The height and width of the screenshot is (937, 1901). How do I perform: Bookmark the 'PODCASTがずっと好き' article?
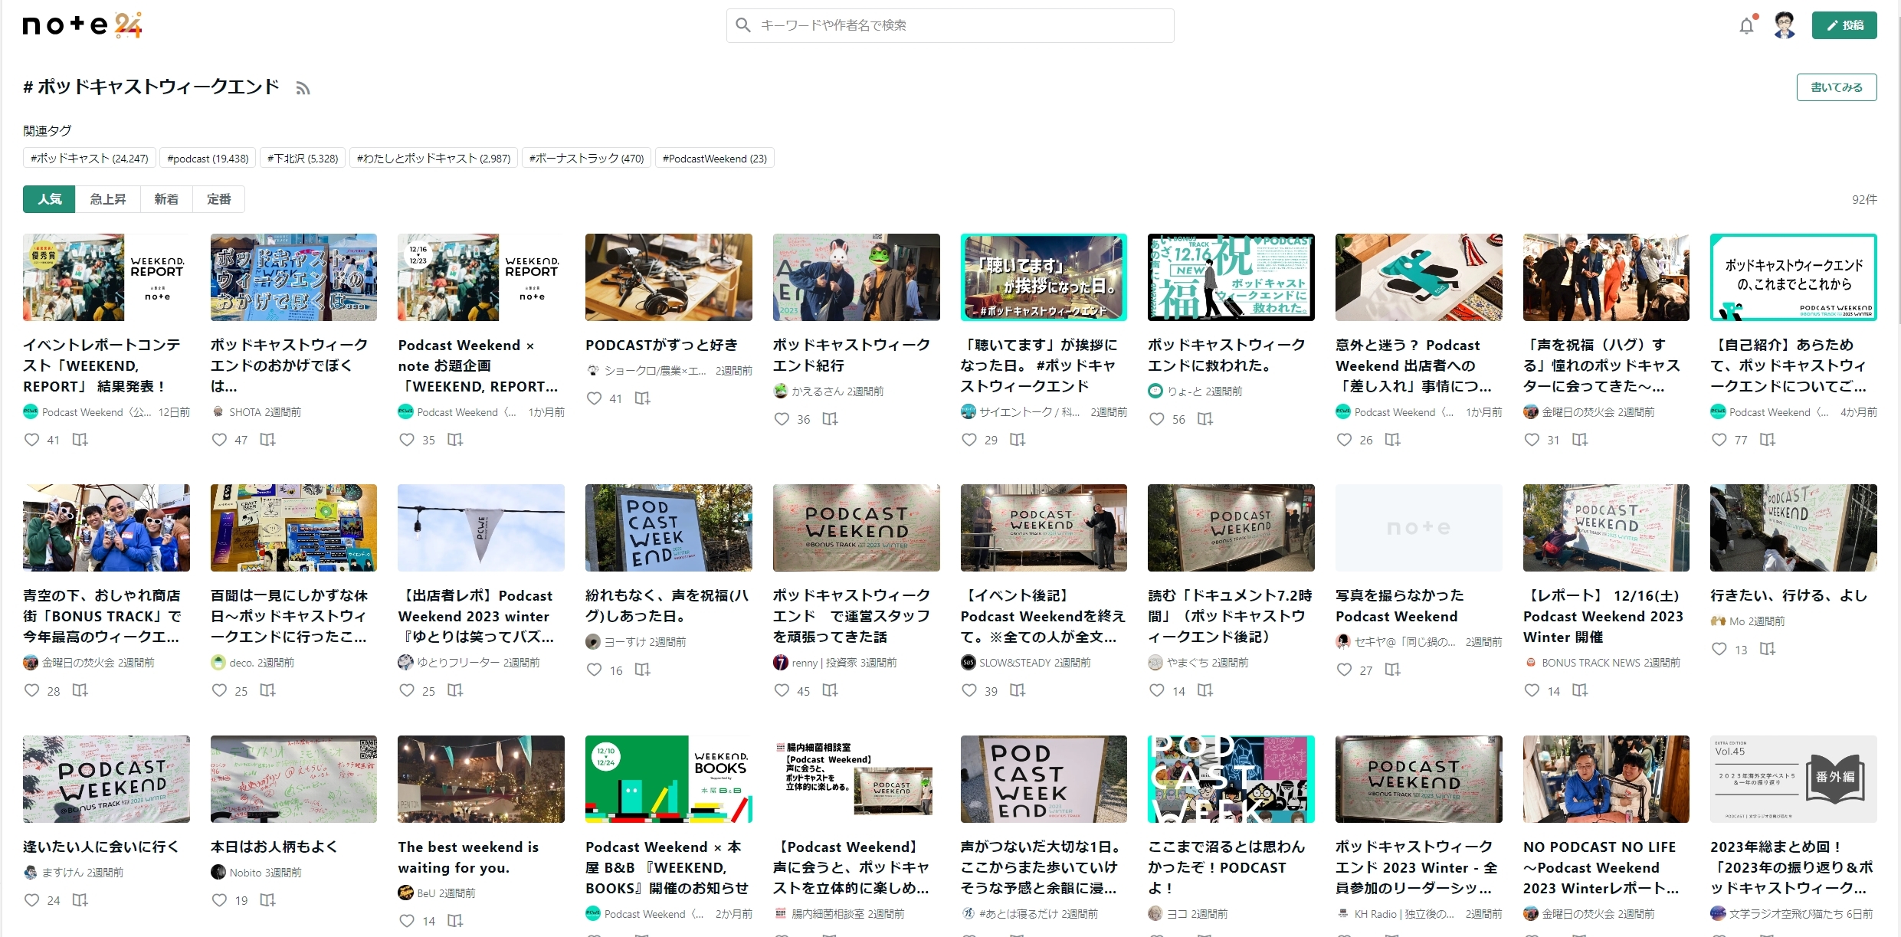point(642,398)
